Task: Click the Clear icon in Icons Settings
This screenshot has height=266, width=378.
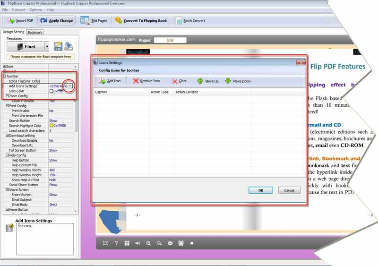Action: [174, 81]
